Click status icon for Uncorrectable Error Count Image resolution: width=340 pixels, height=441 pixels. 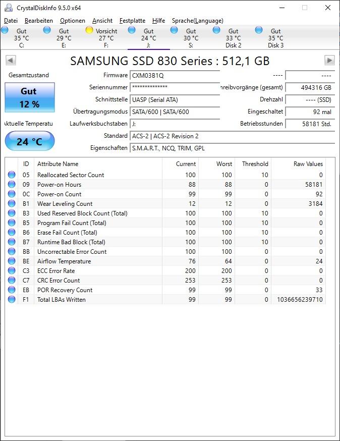(12, 251)
